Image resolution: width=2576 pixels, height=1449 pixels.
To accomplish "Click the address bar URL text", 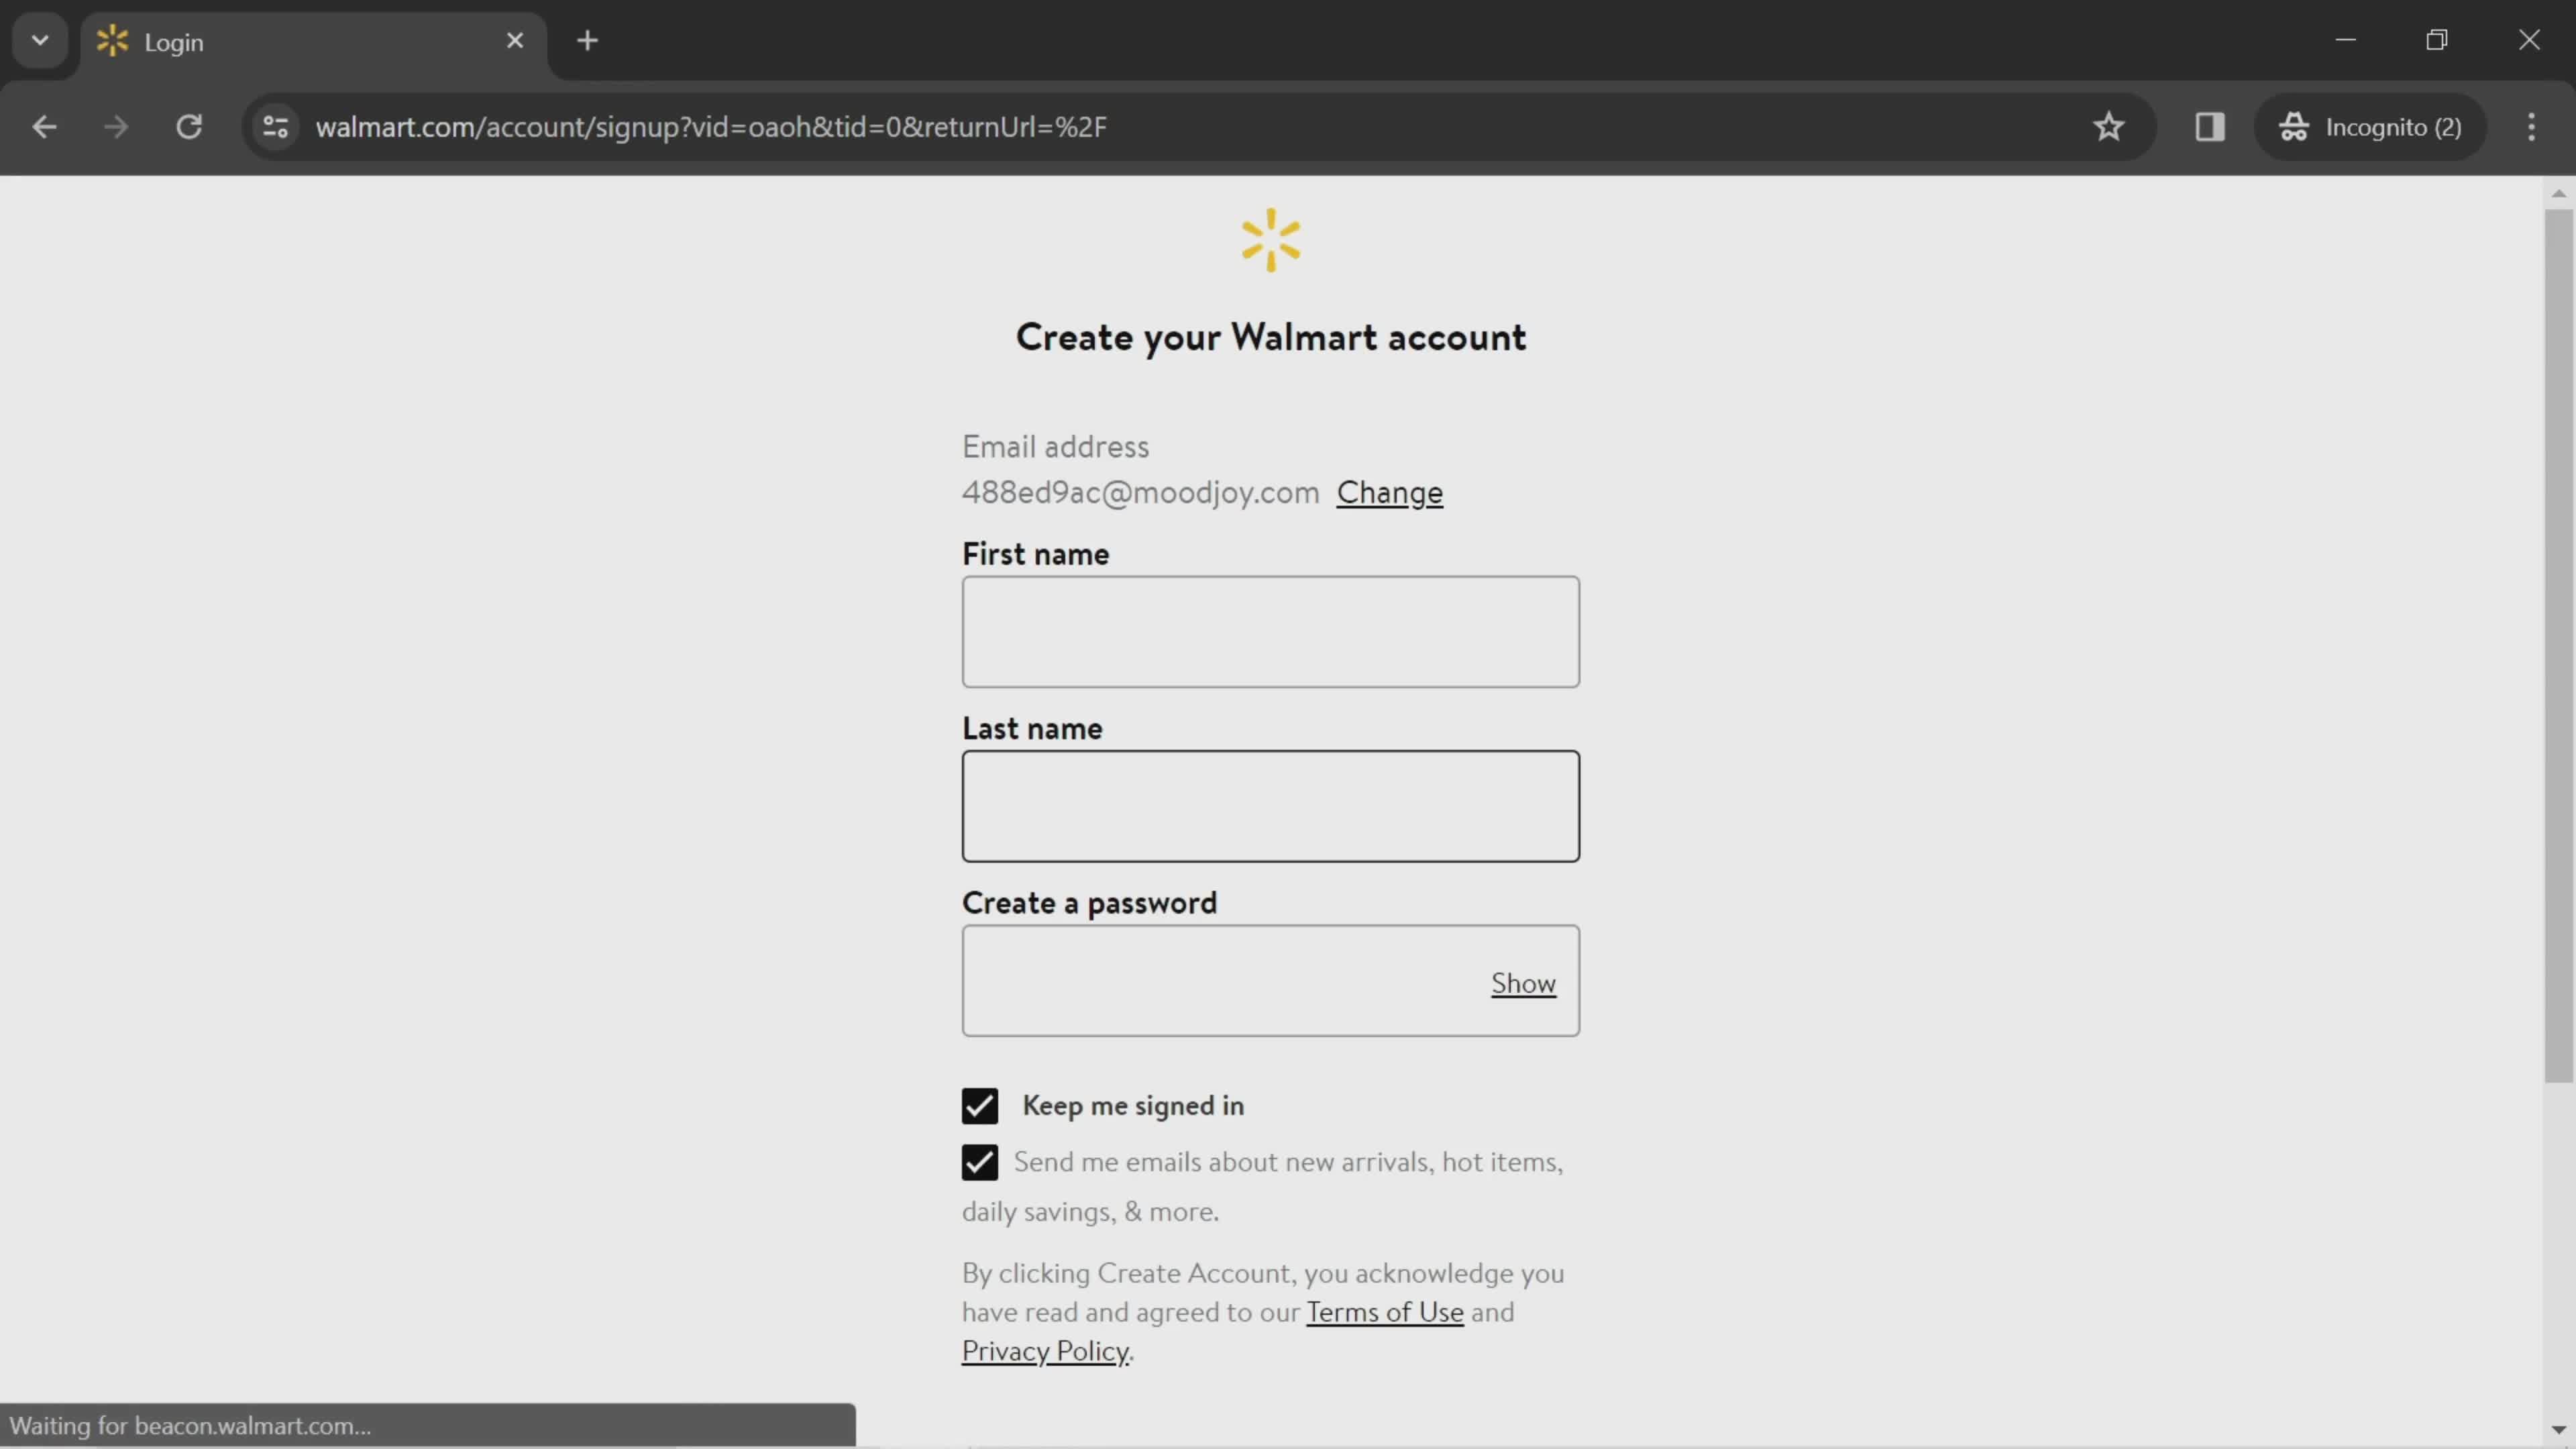I will click(x=711, y=127).
